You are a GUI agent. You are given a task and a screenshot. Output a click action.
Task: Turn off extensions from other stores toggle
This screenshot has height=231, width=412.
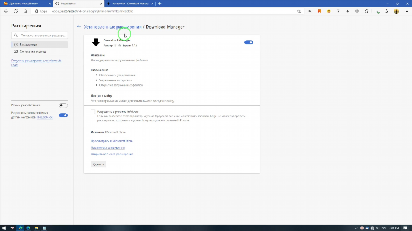[x=63, y=115]
